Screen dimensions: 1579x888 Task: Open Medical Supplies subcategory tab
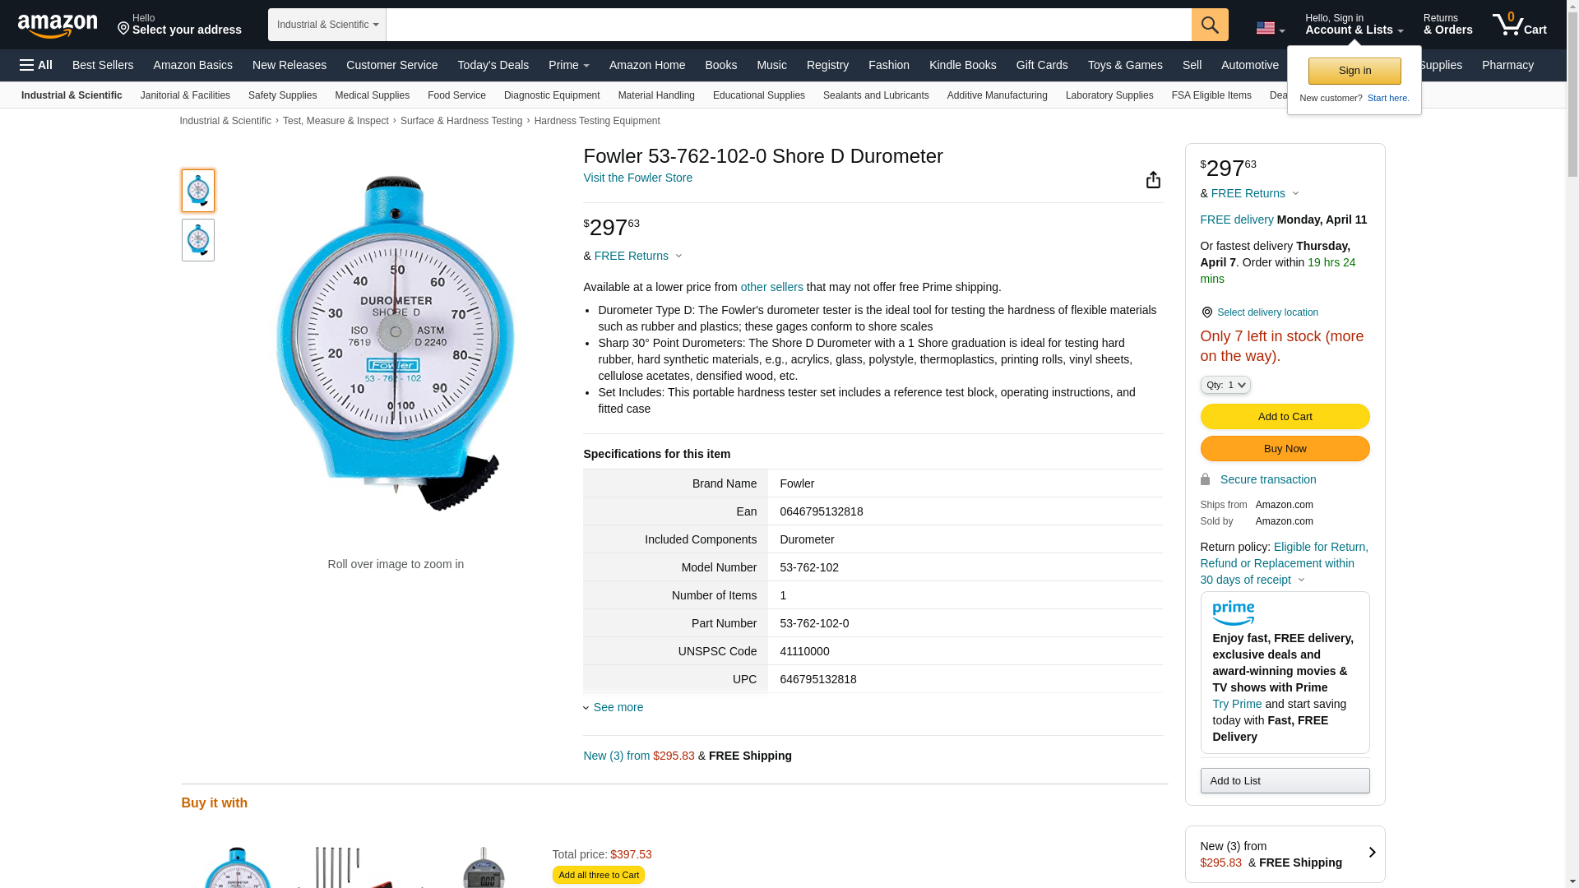click(372, 95)
